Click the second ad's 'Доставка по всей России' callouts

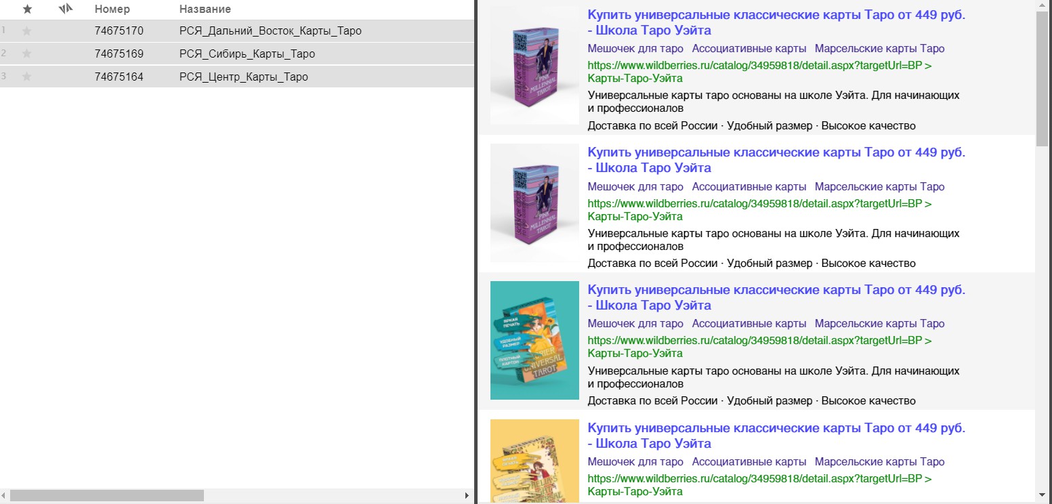click(751, 264)
